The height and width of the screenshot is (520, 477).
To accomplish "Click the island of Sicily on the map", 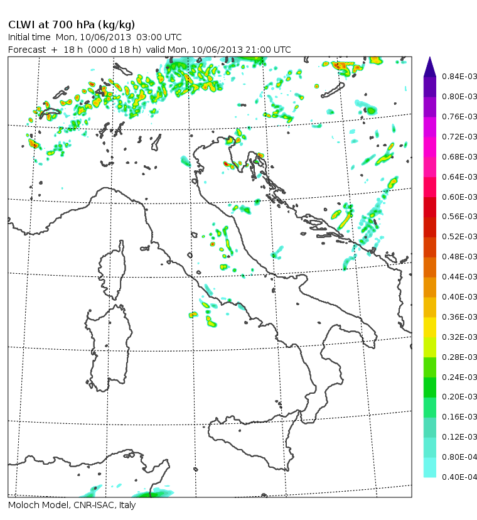I will click(x=255, y=441).
